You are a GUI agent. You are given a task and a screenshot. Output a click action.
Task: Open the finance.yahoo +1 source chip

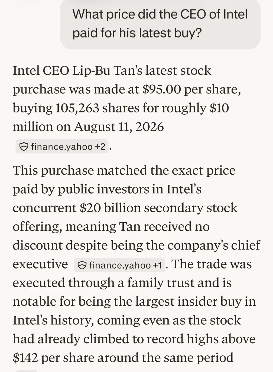tap(119, 265)
